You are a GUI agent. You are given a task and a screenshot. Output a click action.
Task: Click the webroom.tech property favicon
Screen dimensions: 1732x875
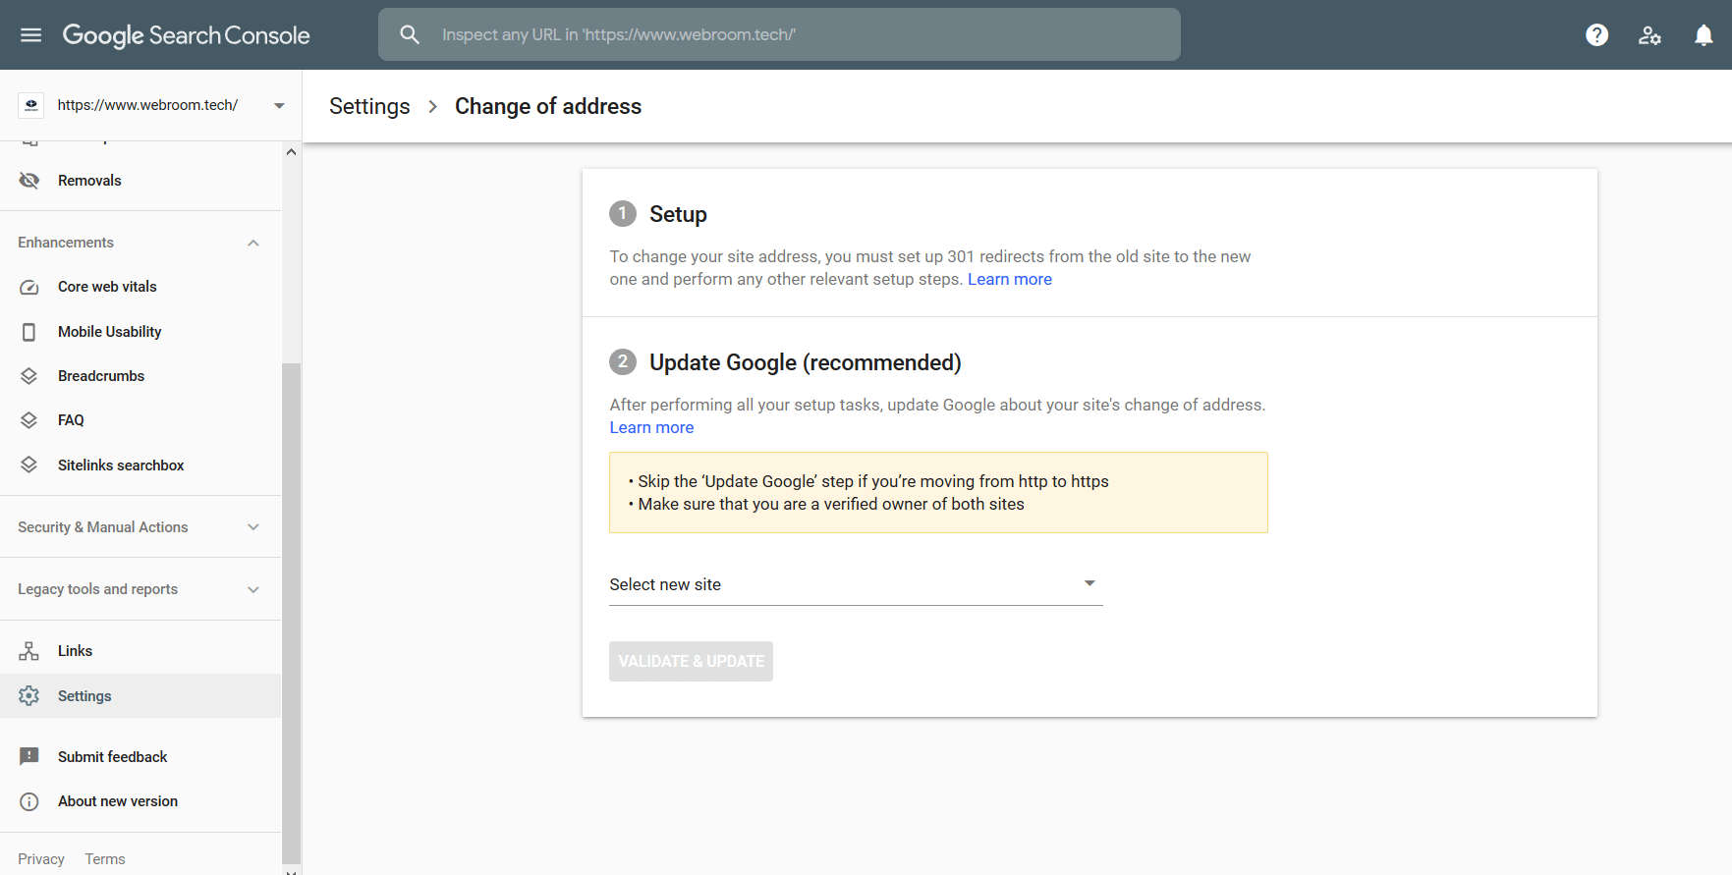pos(31,105)
